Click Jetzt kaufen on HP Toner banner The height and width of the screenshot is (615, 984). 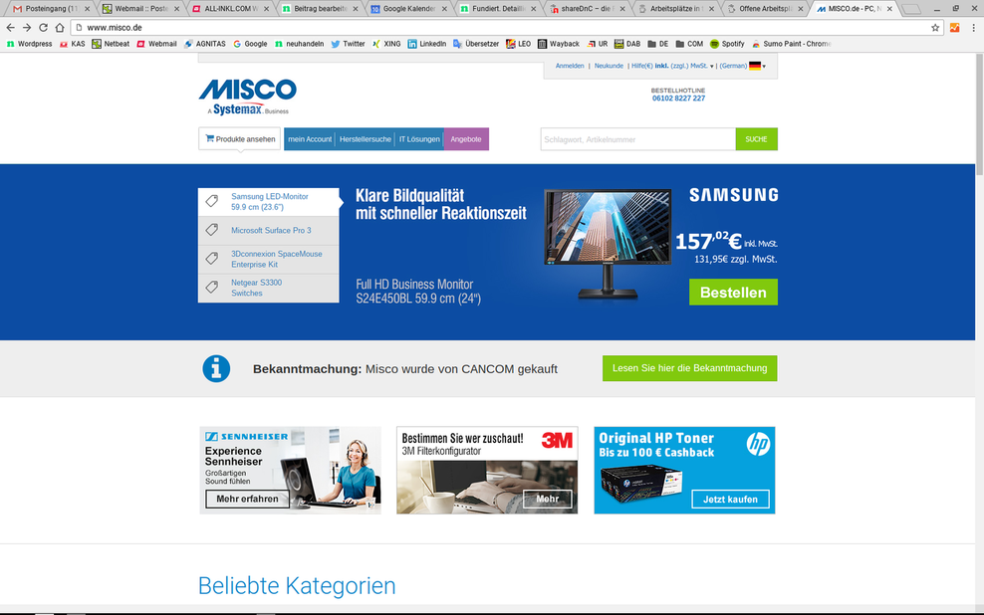[730, 499]
